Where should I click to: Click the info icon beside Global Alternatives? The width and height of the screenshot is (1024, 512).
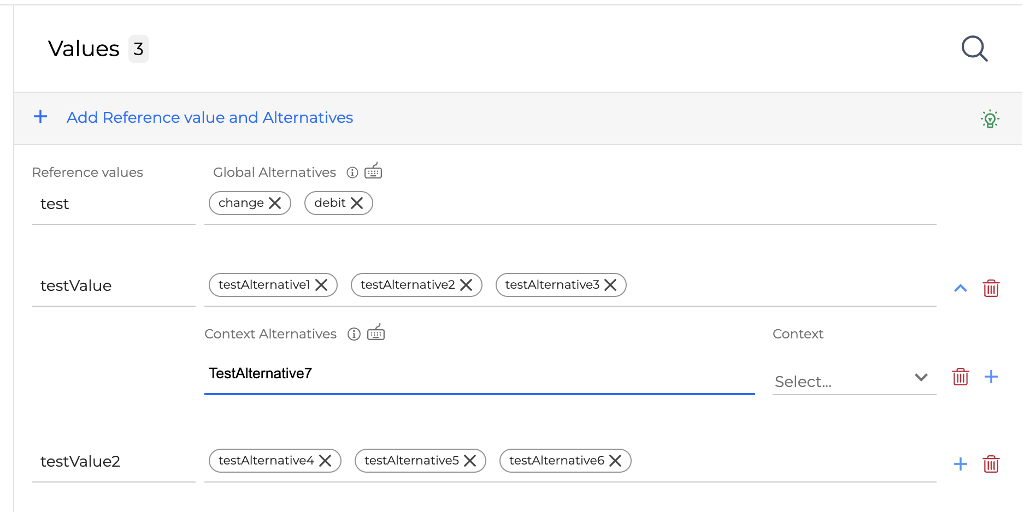[x=352, y=172]
